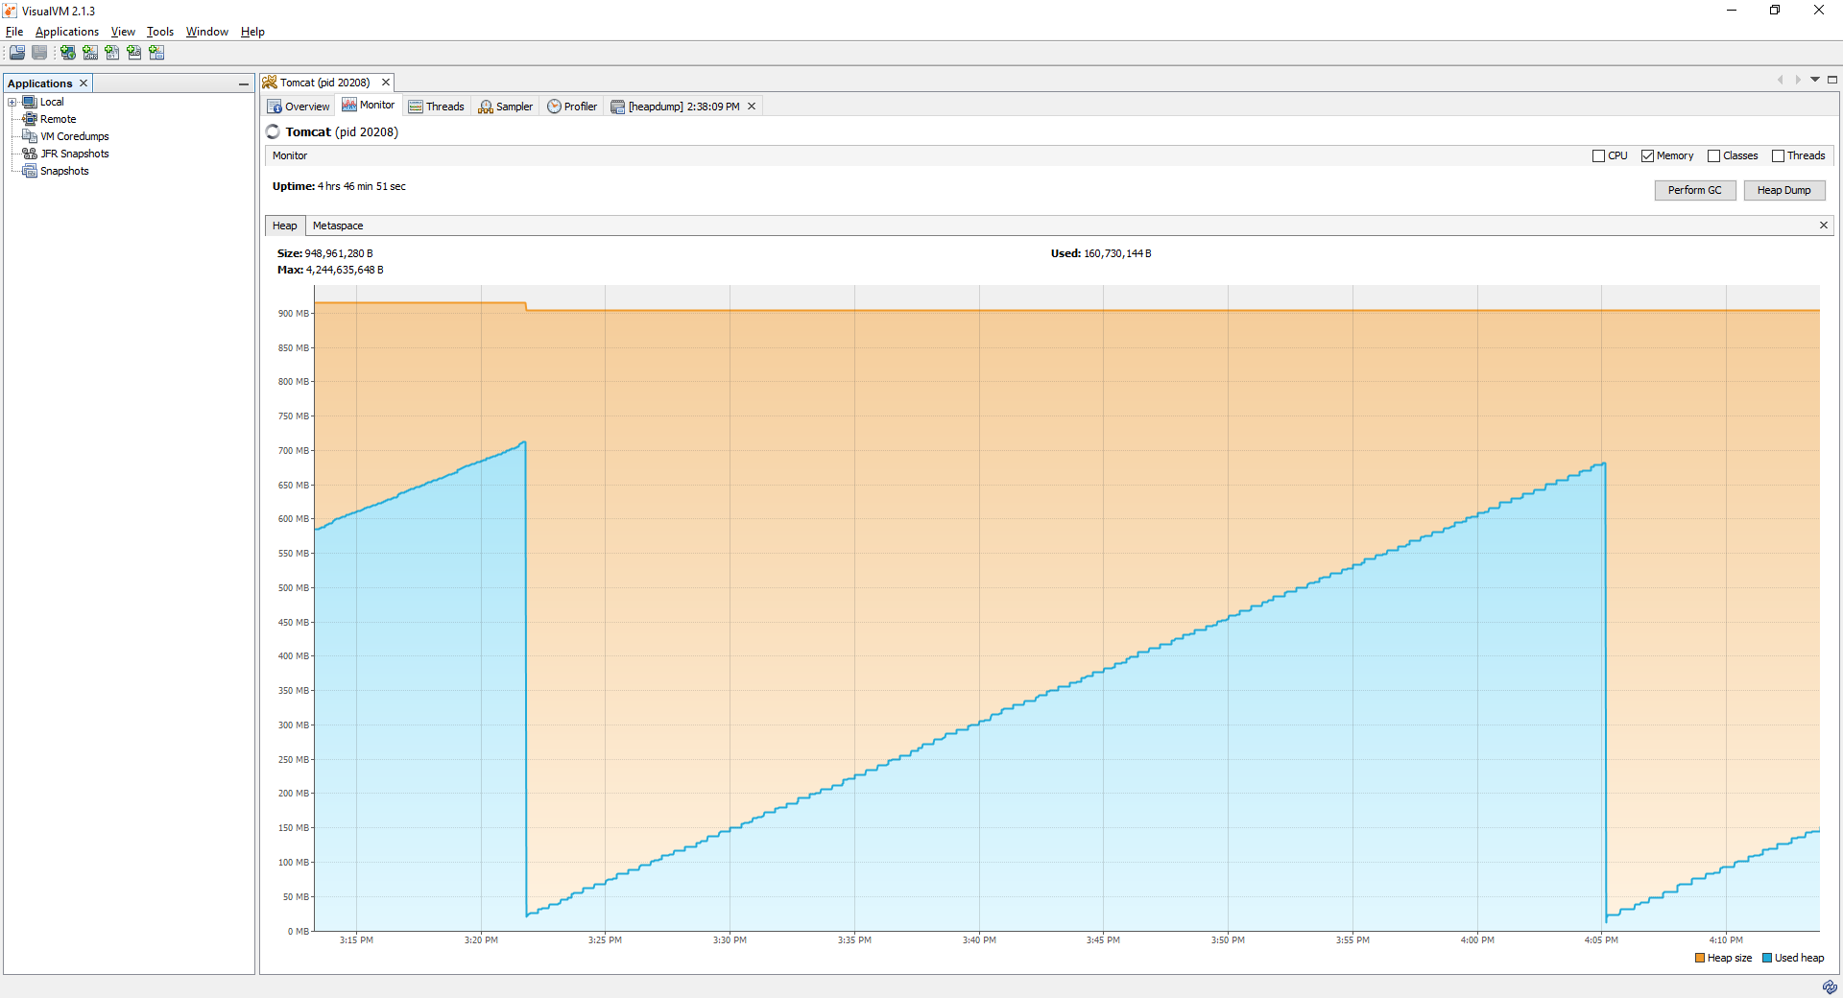Select the VM Coredumps tree item

[75, 136]
